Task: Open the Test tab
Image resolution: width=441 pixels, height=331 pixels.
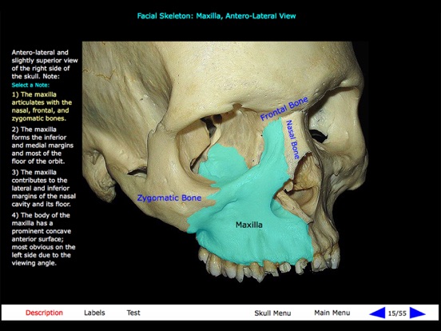Action: (x=133, y=313)
